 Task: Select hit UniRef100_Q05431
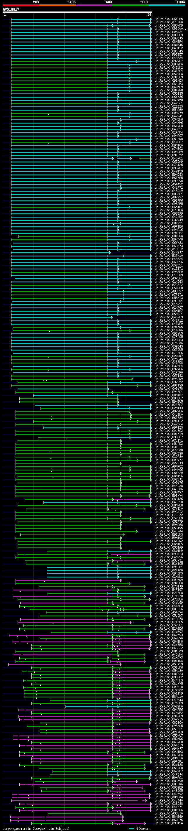[169, 32]
